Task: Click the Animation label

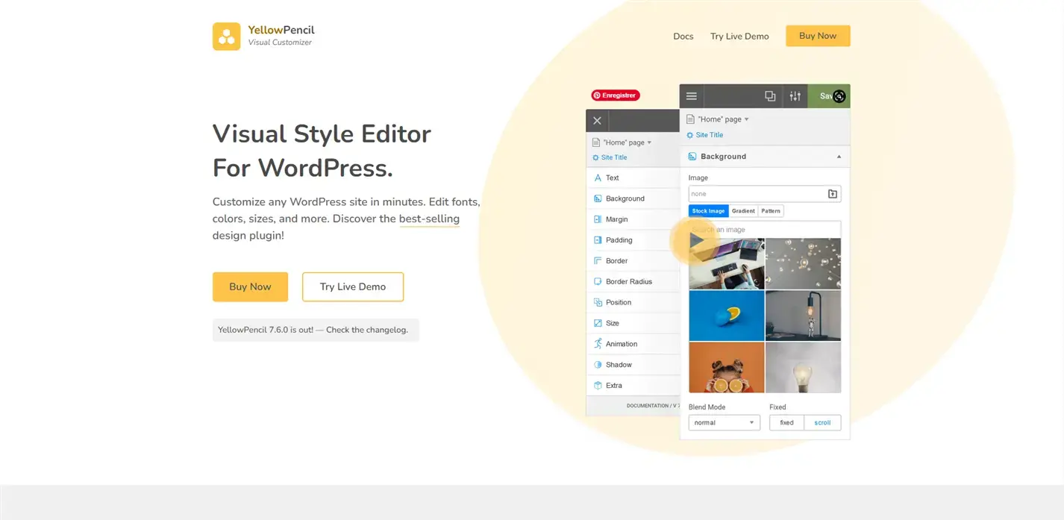Action: pos(622,344)
